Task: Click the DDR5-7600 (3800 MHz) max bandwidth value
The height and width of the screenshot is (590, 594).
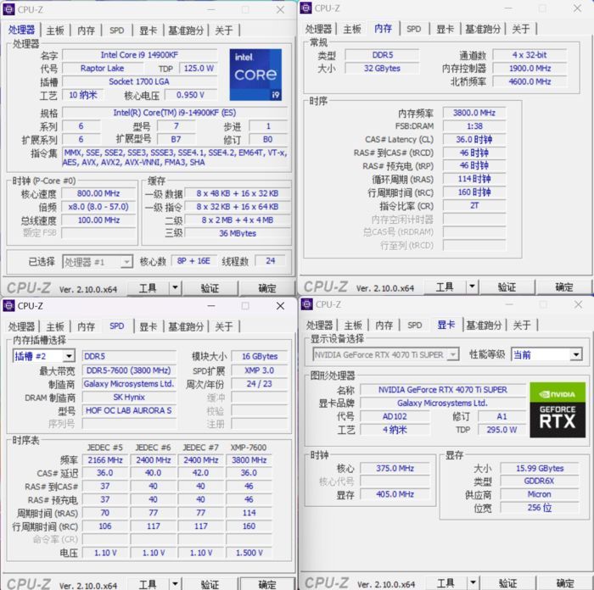Action: click(129, 370)
